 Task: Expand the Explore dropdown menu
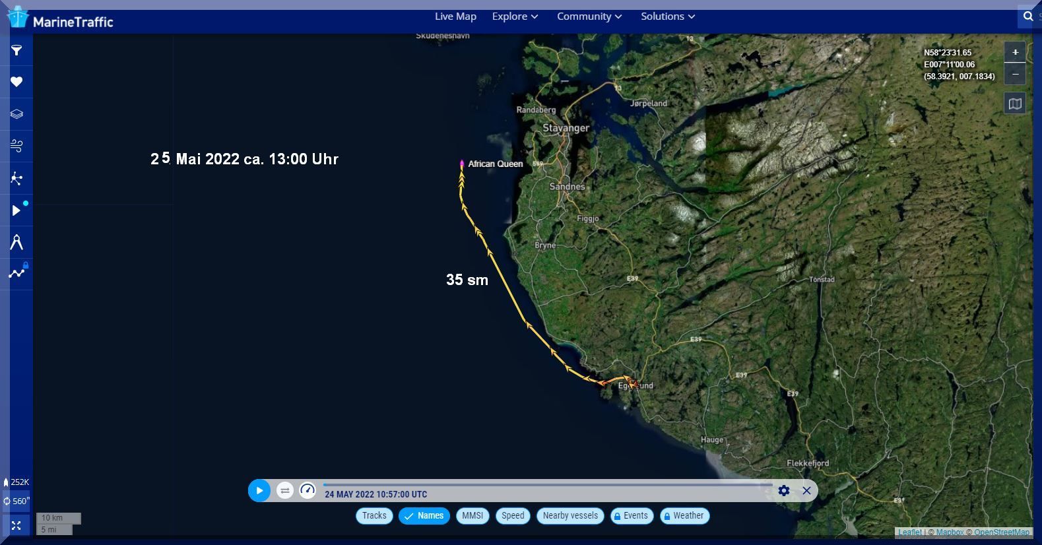click(515, 16)
